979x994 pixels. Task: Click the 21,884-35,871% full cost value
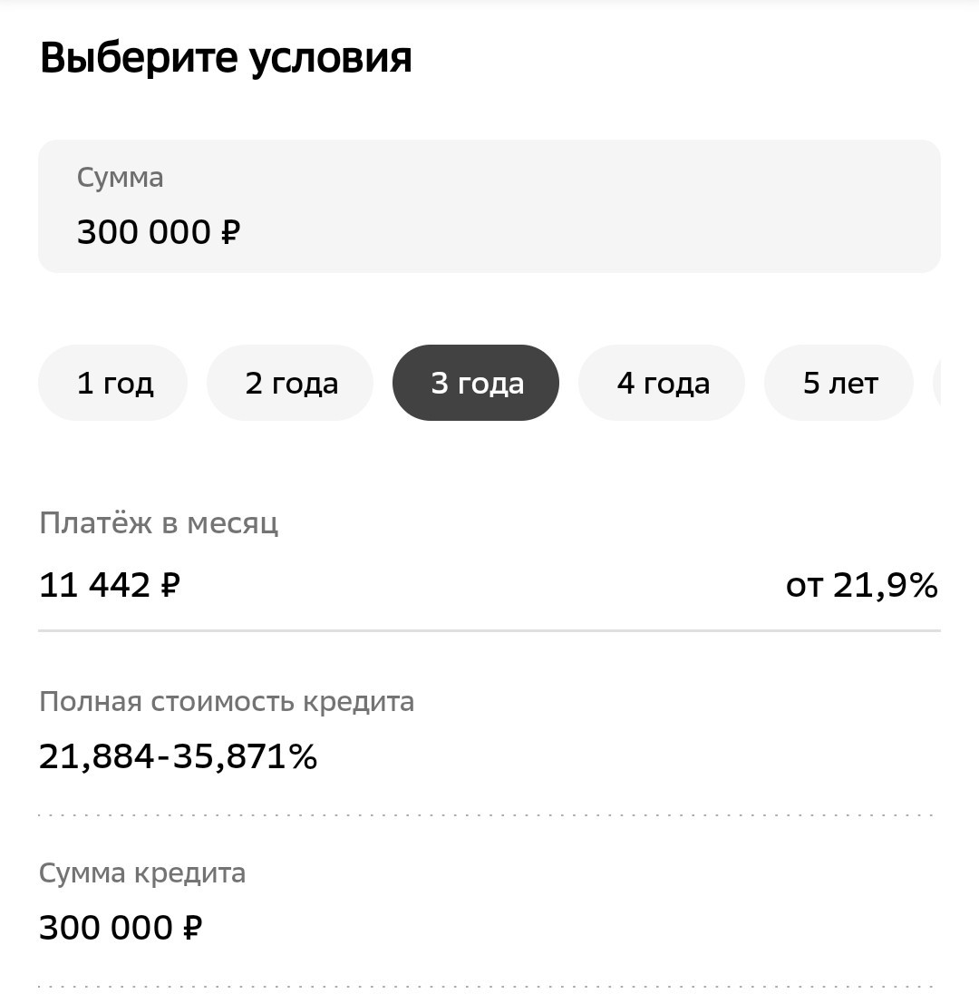click(178, 756)
